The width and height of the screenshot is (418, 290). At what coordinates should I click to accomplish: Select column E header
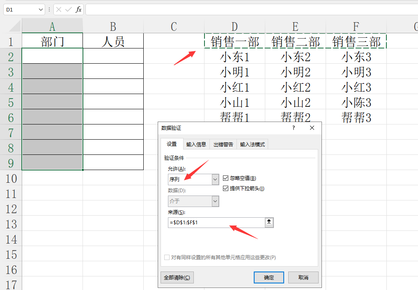tap(295, 27)
